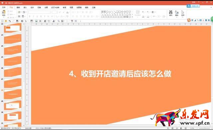This screenshot has width=213, height=130.
Task: Toggle the Underline formatting button
Action: [x=37, y=16]
